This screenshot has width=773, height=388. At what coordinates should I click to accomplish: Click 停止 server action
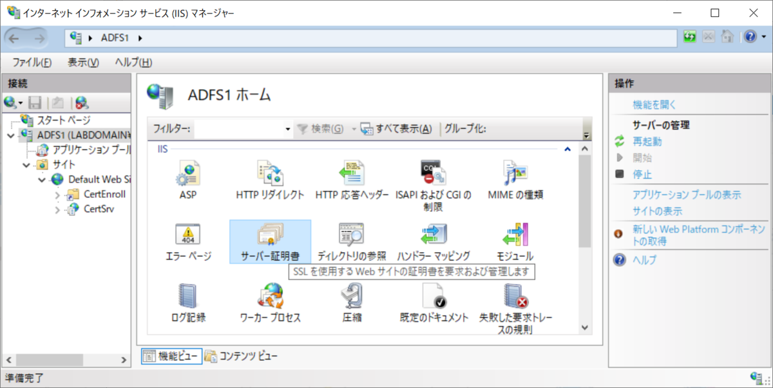(x=642, y=174)
